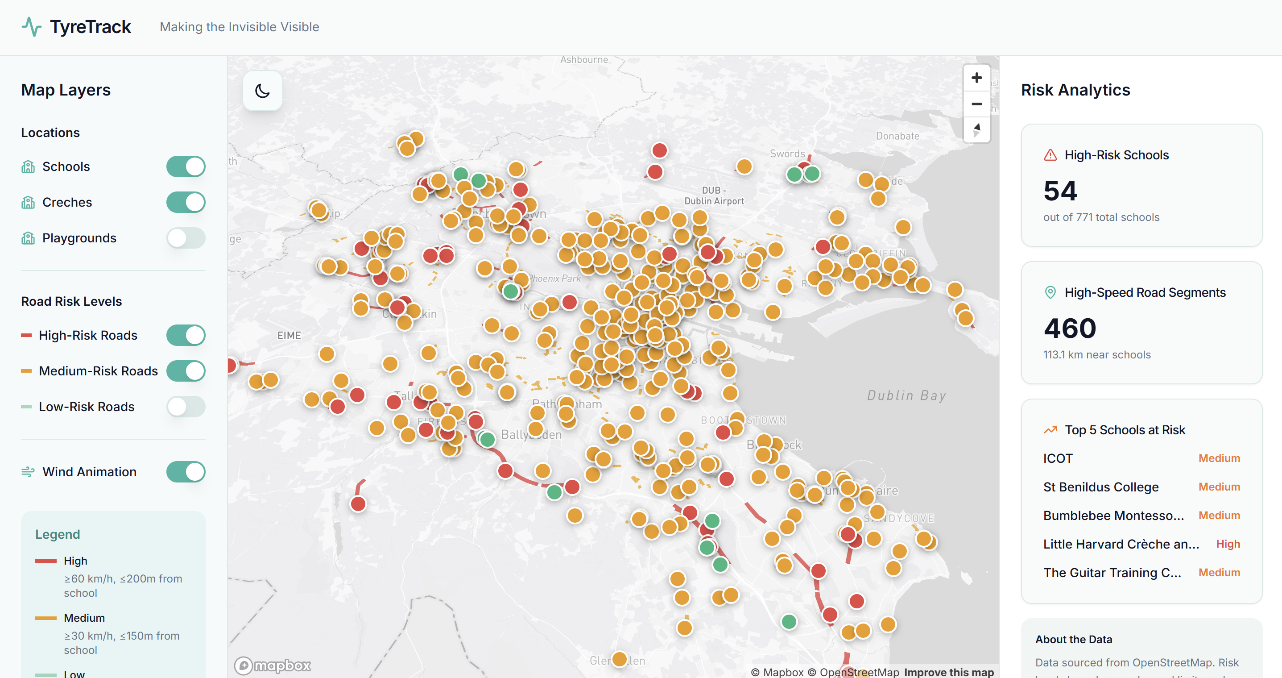Screen dimensions: 1282x678
Task: Select Little Harvard Crèche high risk entry
Action: 1121,544
